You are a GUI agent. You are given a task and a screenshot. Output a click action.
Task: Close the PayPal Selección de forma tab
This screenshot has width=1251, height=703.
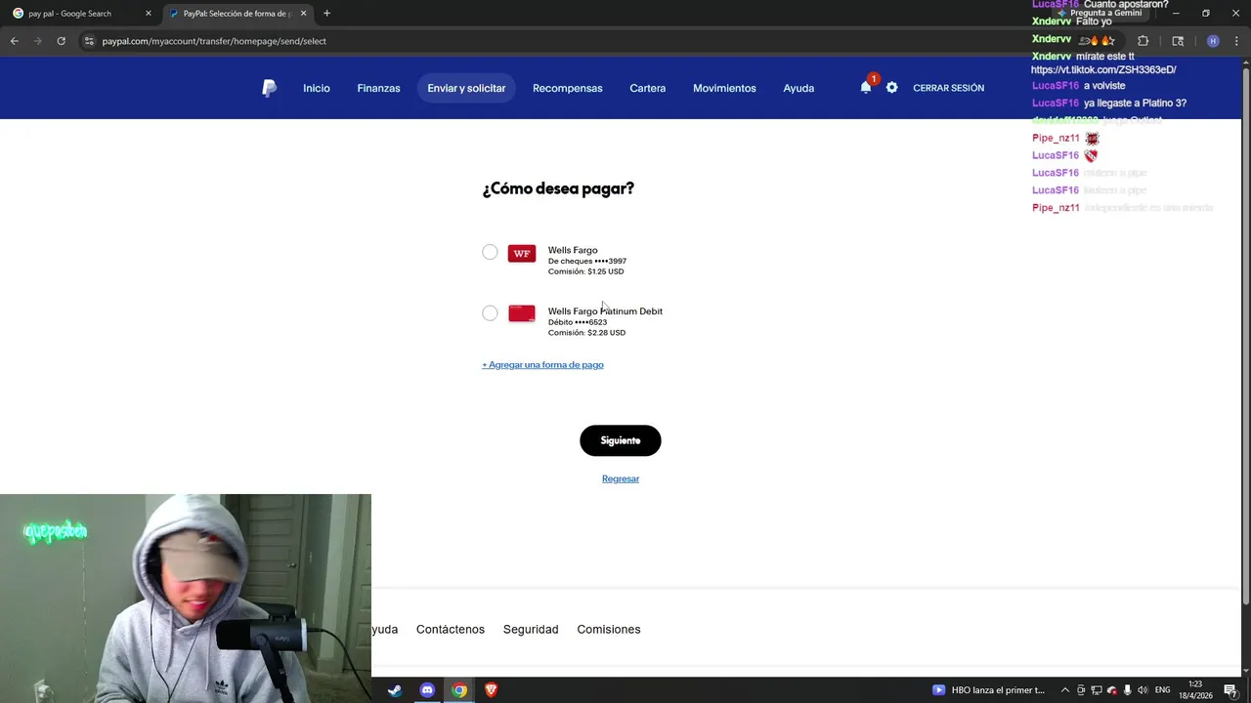point(303,14)
